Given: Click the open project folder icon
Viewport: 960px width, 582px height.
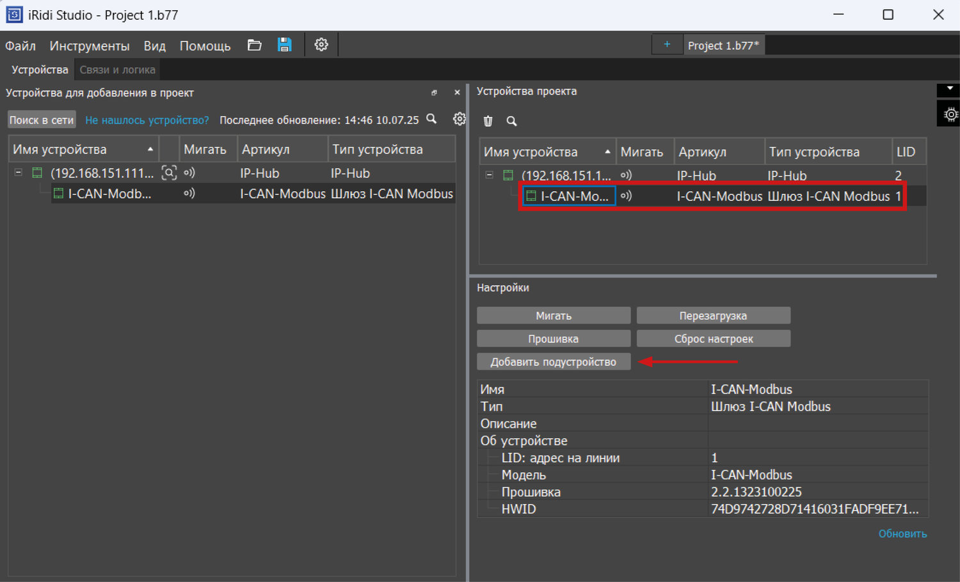Looking at the screenshot, I should pos(255,45).
